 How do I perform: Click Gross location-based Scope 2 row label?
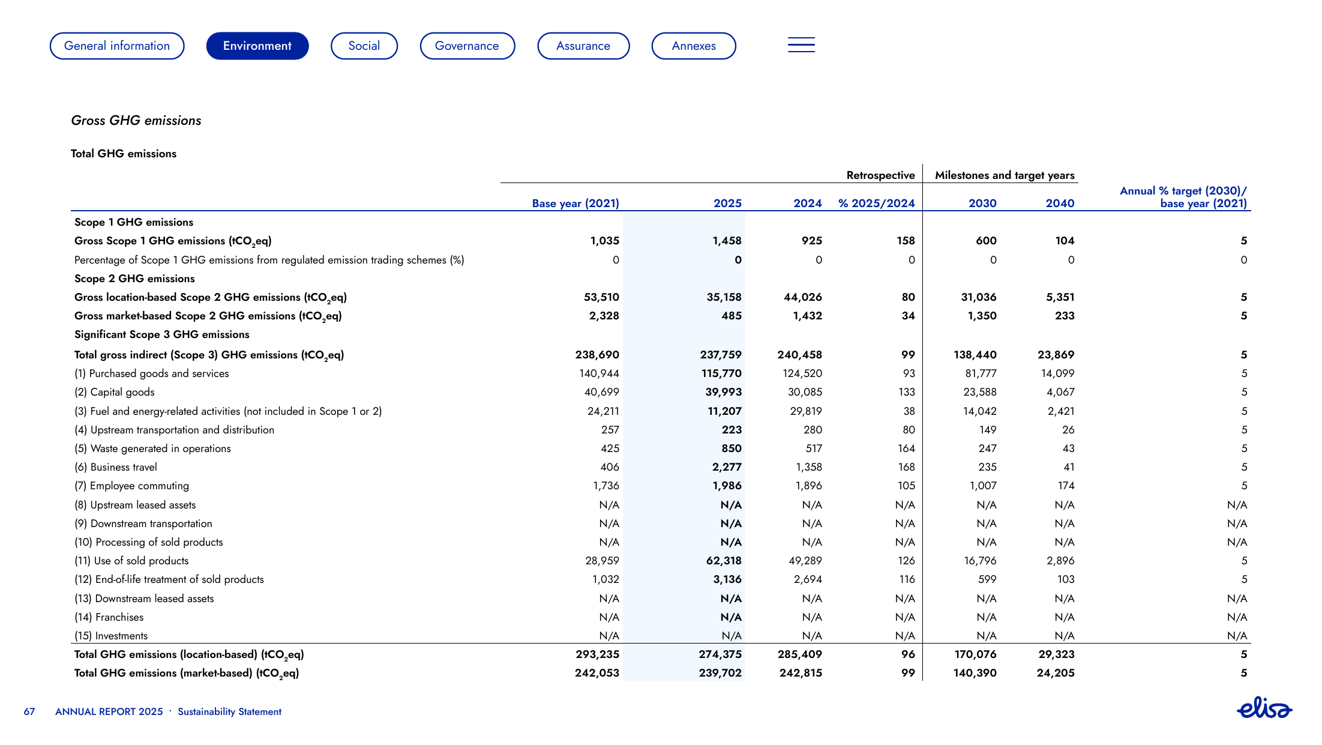point(211,298)
